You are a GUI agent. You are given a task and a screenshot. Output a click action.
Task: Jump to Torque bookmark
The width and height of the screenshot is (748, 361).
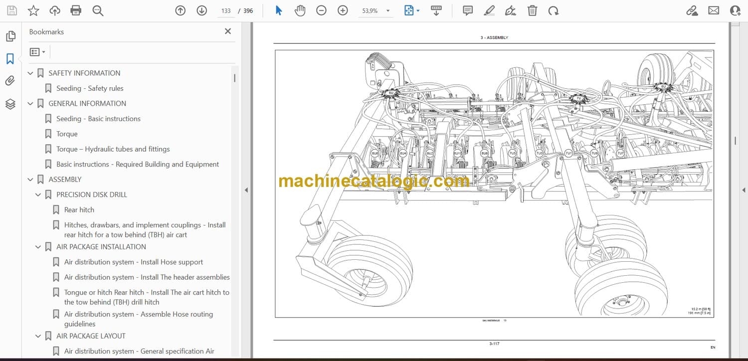click(x=67, y=134)
